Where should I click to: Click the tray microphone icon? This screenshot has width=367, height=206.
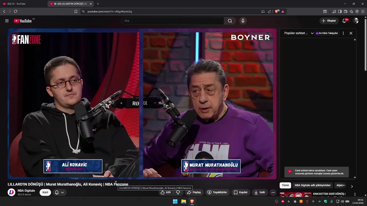(x=331, y=201)
